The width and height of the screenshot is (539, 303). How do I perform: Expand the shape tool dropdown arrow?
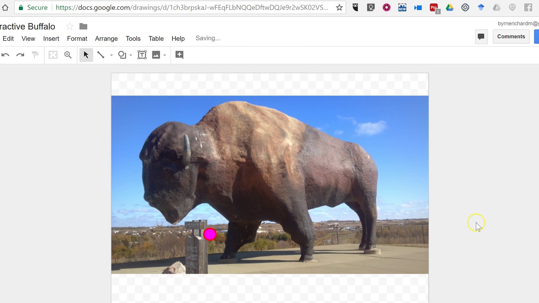pyautogui.click(x=131, y=55)
